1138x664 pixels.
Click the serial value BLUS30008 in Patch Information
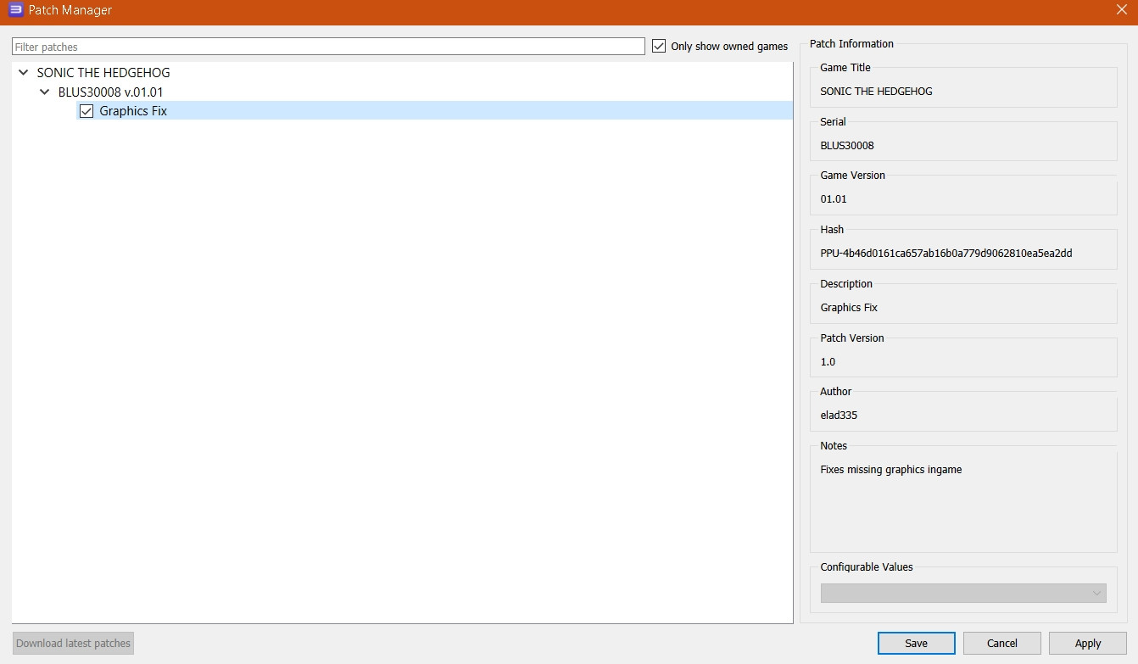(x=846, y=145)
